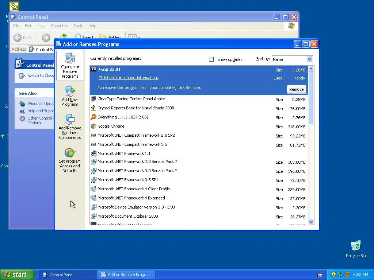Click Switch to Classic View link

40,75
